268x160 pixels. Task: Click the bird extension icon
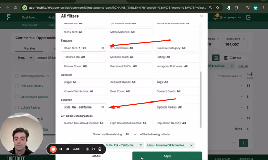[228, 8]
